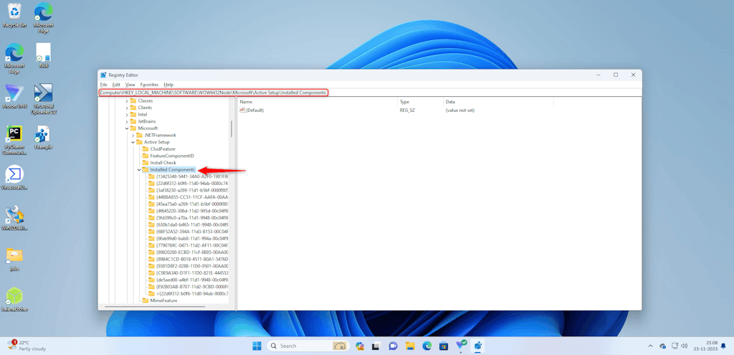
Task: Click the folder icon of key {4f645220-306d
Action: (x=151, y=211)
